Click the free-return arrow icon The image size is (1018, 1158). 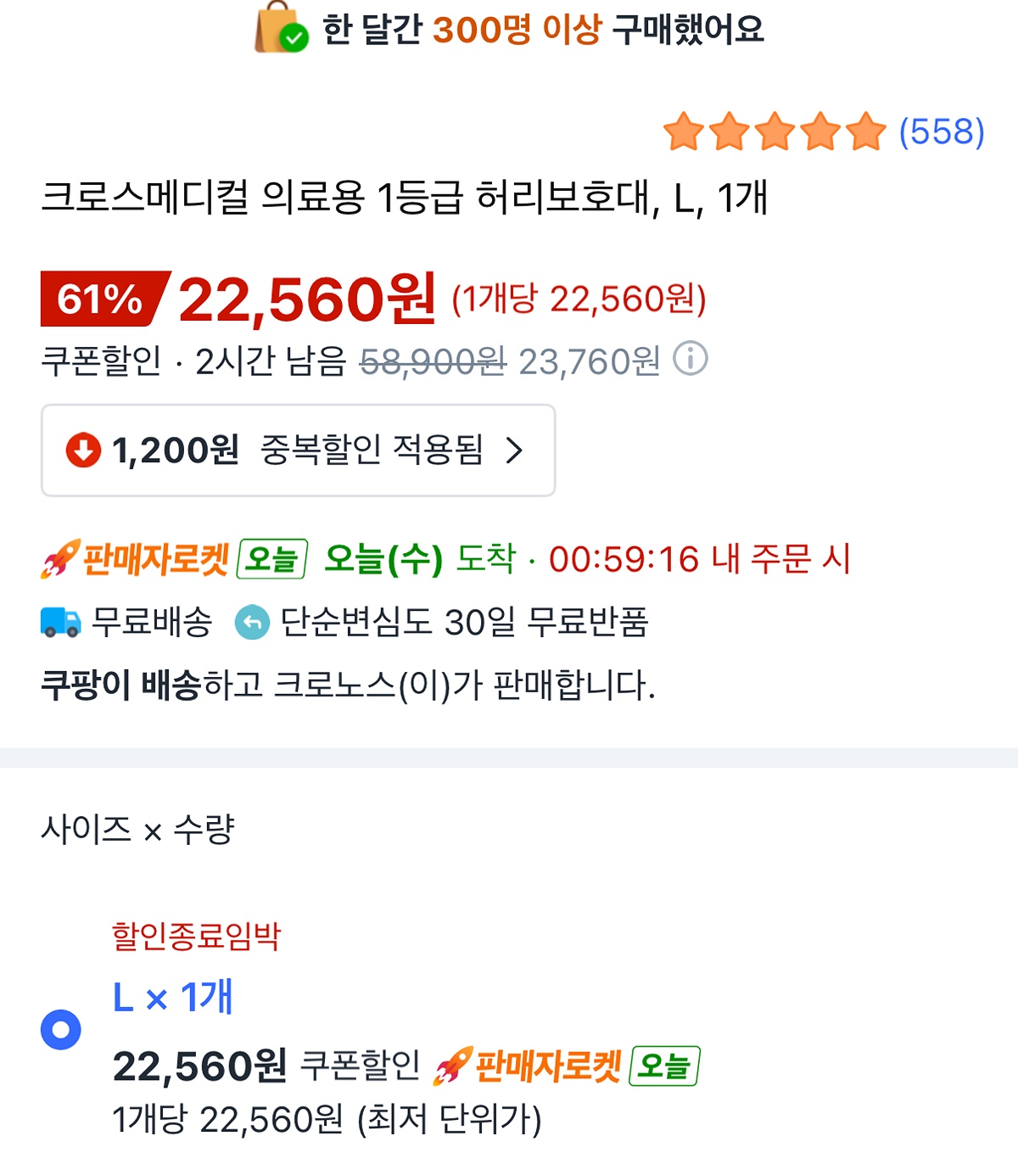(x=252, y=623)
